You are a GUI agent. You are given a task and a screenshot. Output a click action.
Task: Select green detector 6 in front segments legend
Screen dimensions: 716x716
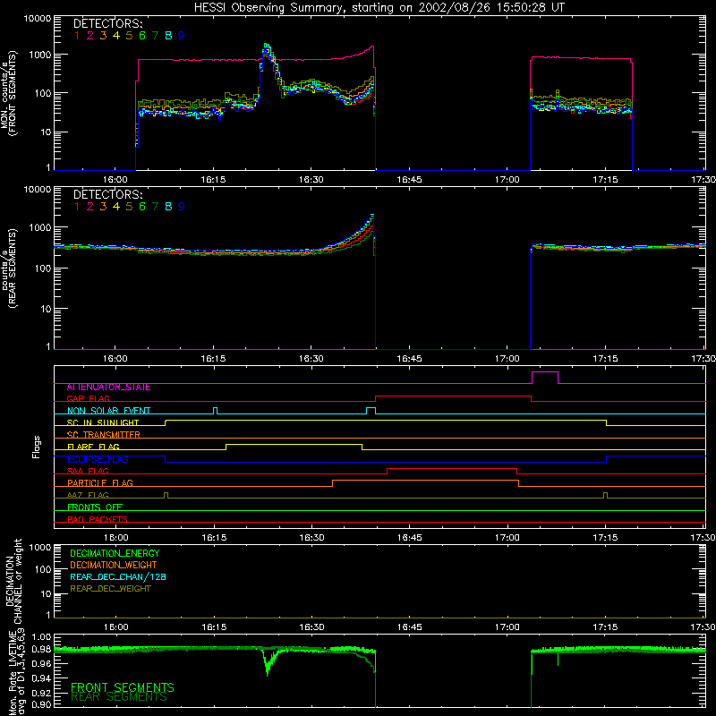point(142,36)
